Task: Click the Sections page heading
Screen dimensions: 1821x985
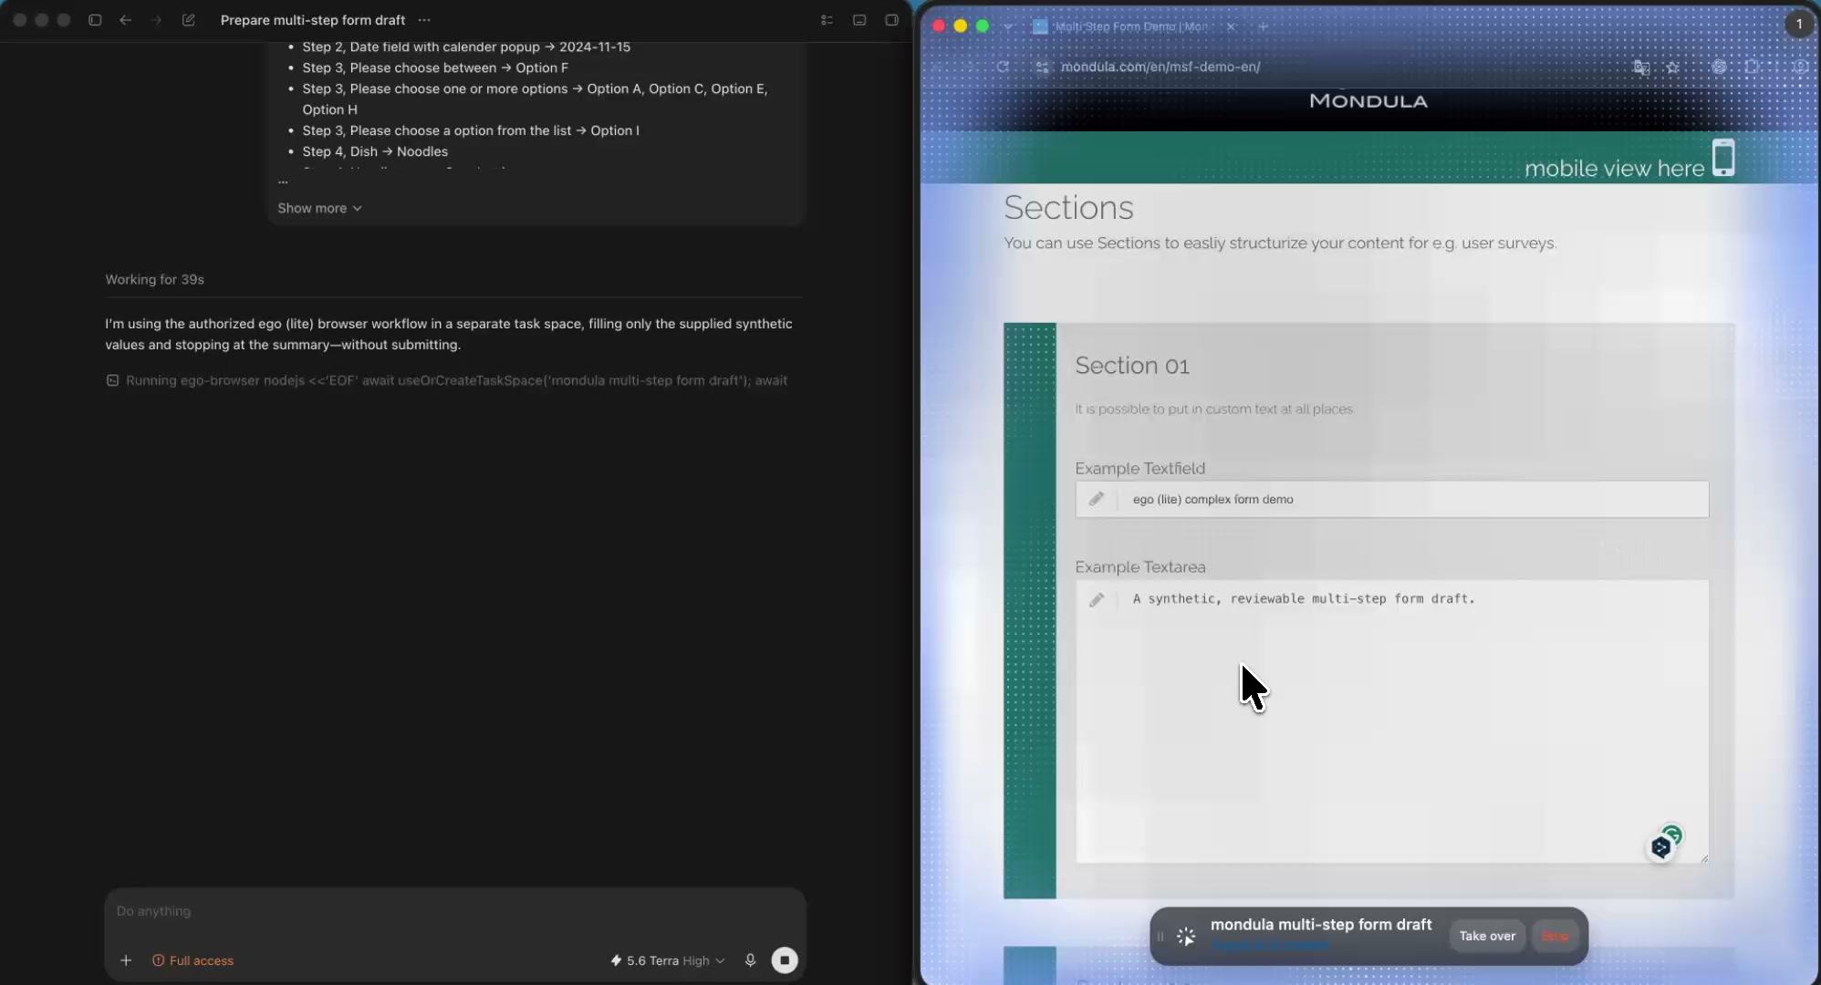Action: (x=1068, y=207)
